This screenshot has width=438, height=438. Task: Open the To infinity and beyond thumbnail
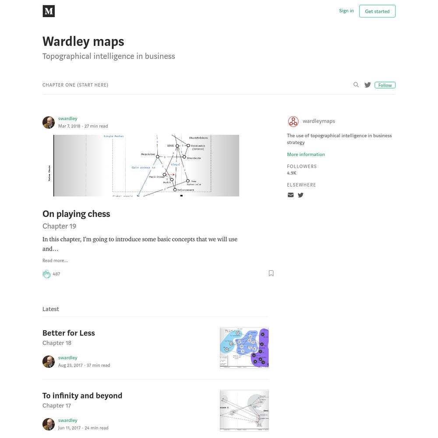244,410
